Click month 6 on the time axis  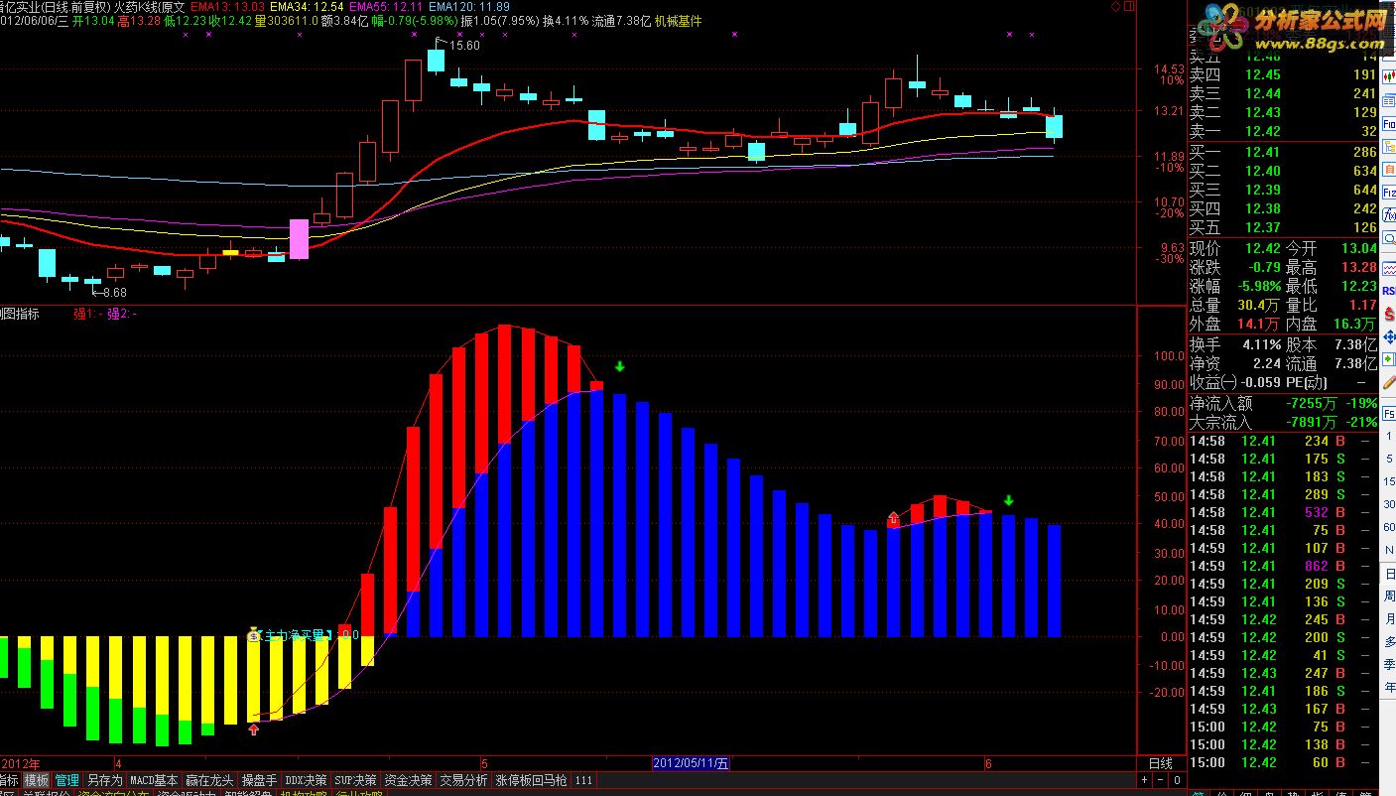click(x=989, y=763)
